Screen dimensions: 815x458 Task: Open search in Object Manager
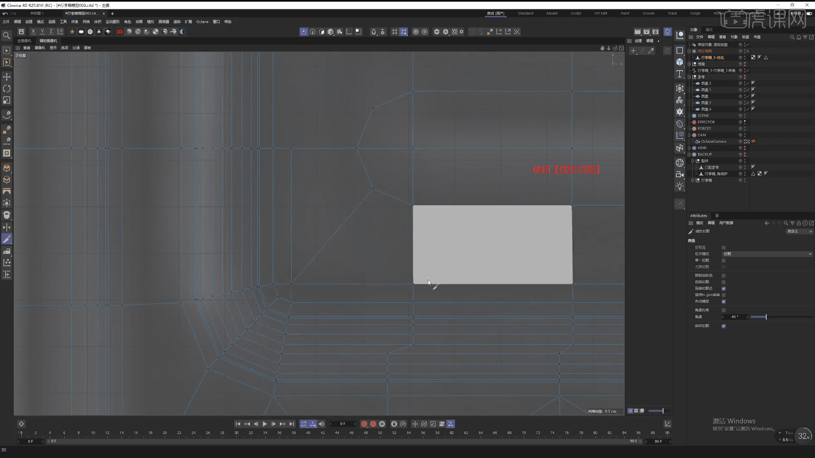point(792,37)
